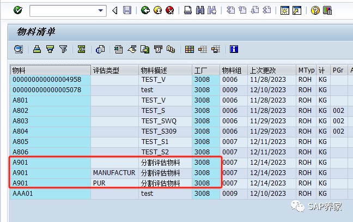
Task: Click the 物料组 column header
Action: [234, 70]
